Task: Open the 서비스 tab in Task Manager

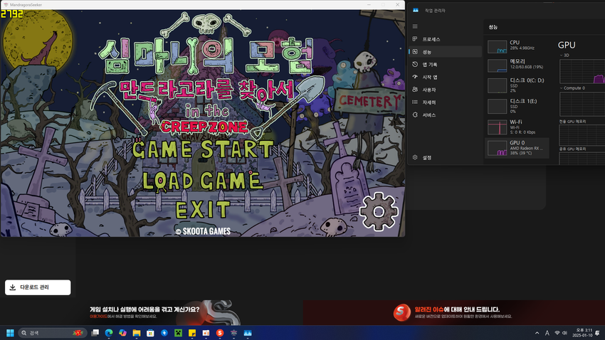Action: click(446, 115)
